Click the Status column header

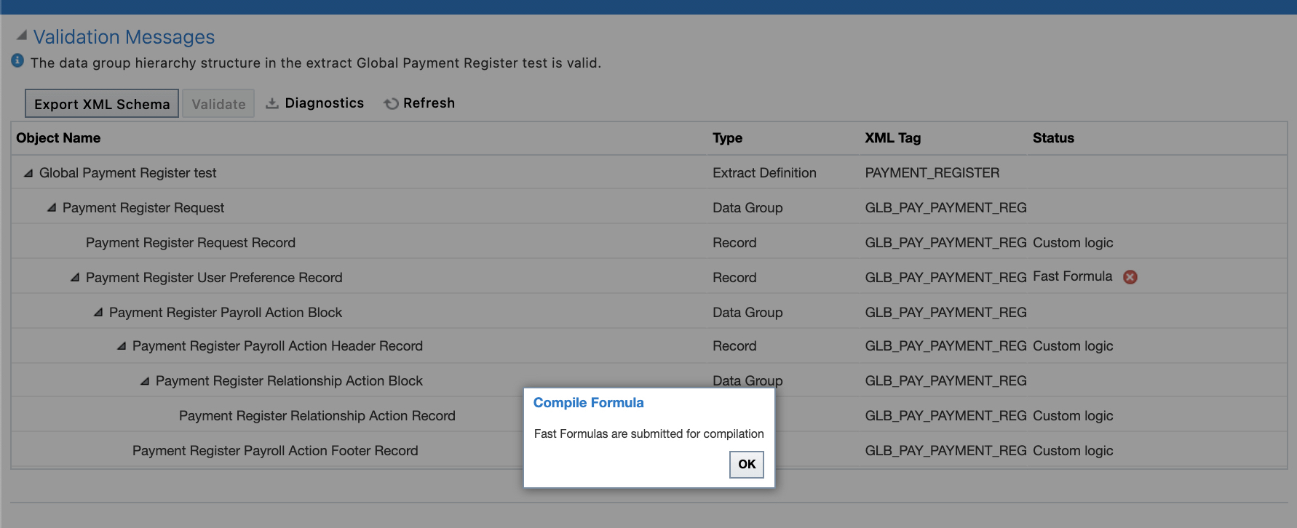(x=1053, y=138)
